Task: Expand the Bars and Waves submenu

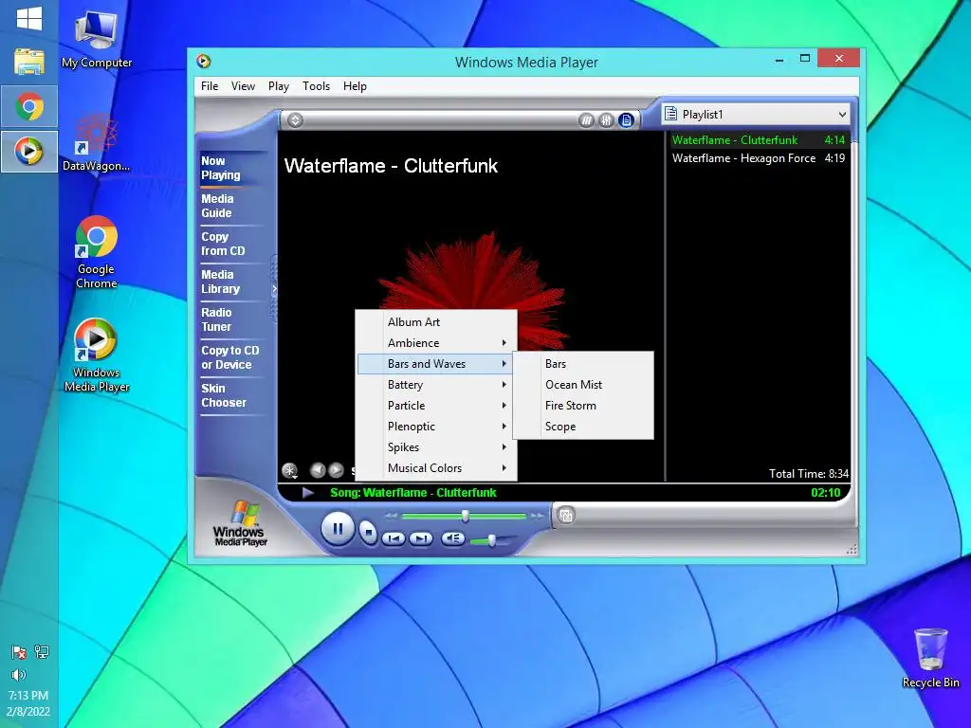Action: (436, 364)
